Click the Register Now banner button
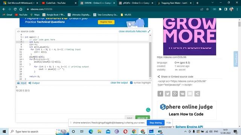 point(106,22)
